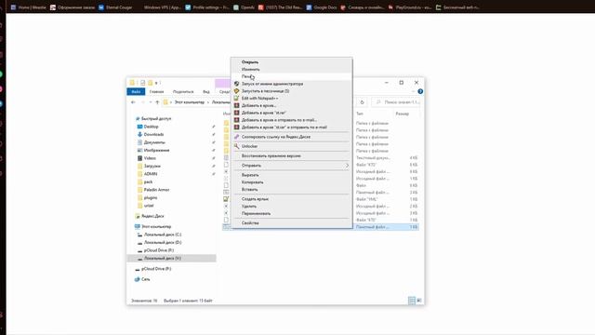This screenshot has width=595, height=335.
Task: Open the Поделиться ribbon tab
Action: 183,91
